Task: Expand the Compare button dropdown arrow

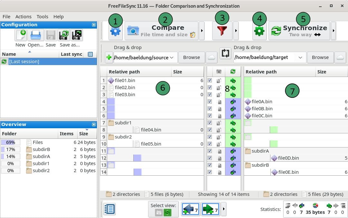Action: tap(202, 31)
